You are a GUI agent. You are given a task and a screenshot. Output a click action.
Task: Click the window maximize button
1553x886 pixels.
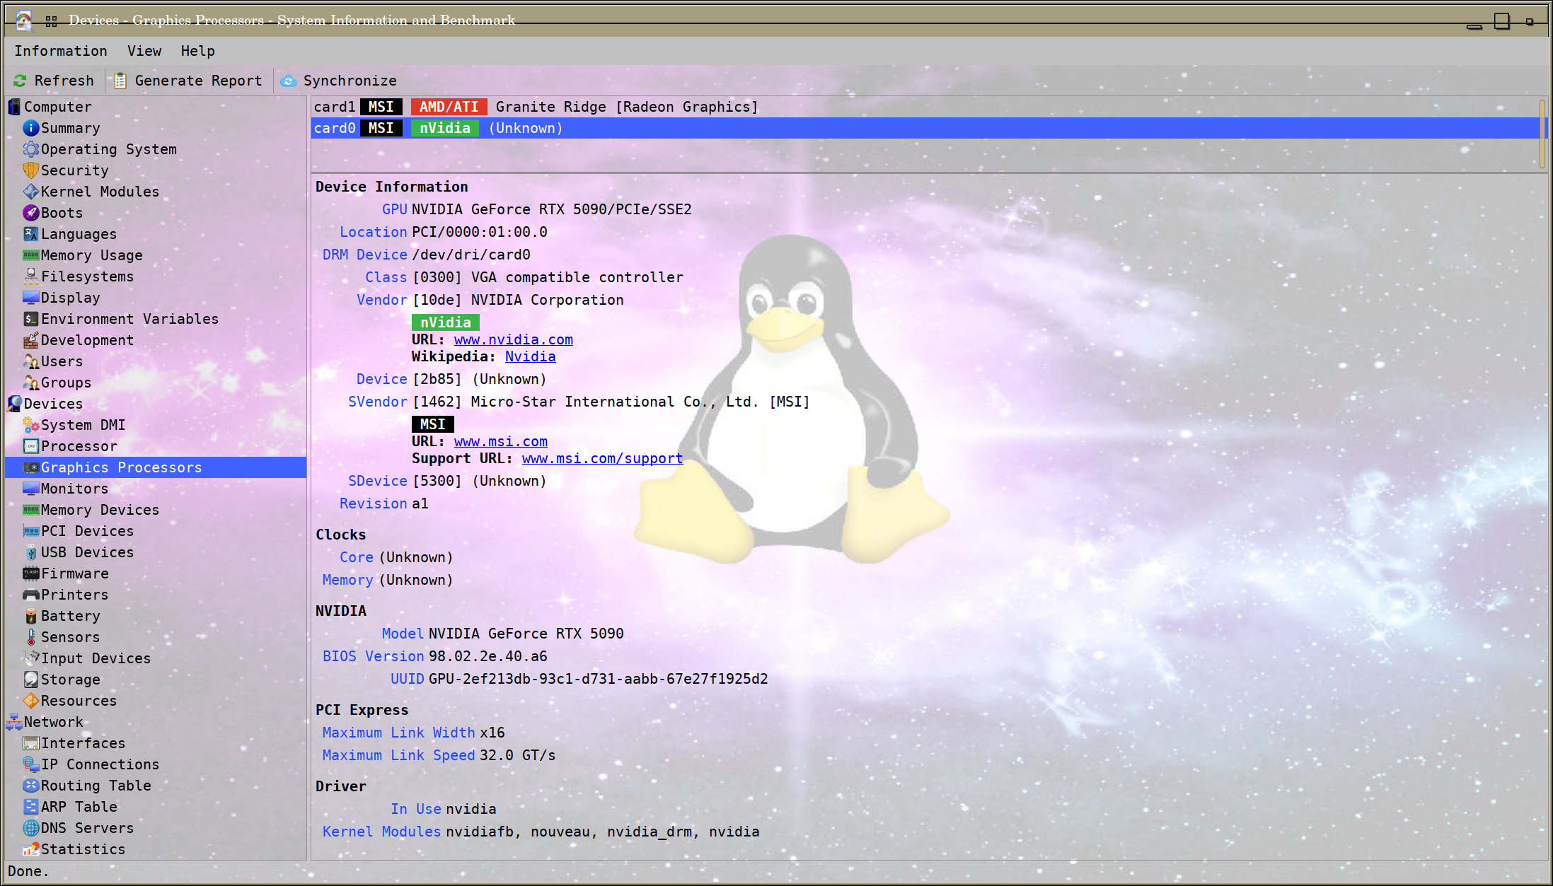pyautogui.click(x=1502, y=21)
